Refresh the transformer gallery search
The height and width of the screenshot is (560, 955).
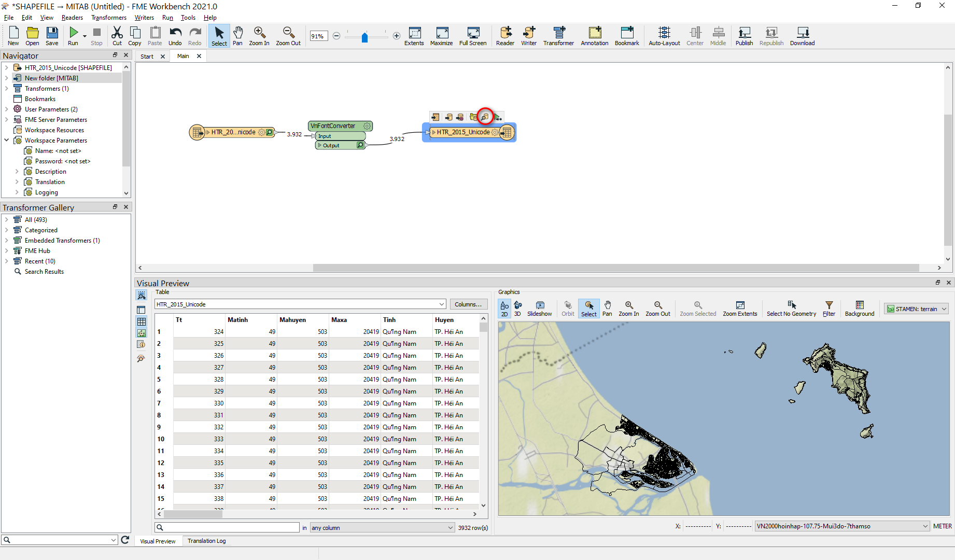tap(125, 540)
